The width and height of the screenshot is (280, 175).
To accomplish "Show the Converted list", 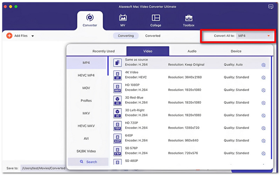I will [153, 36].
